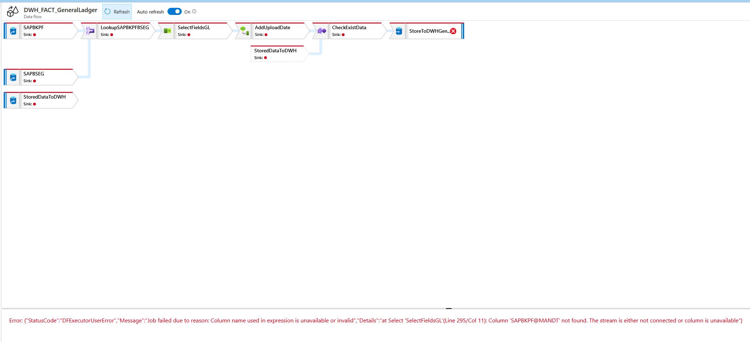
Task: Click the SAPBSEG node label
Action: point(34,74)
